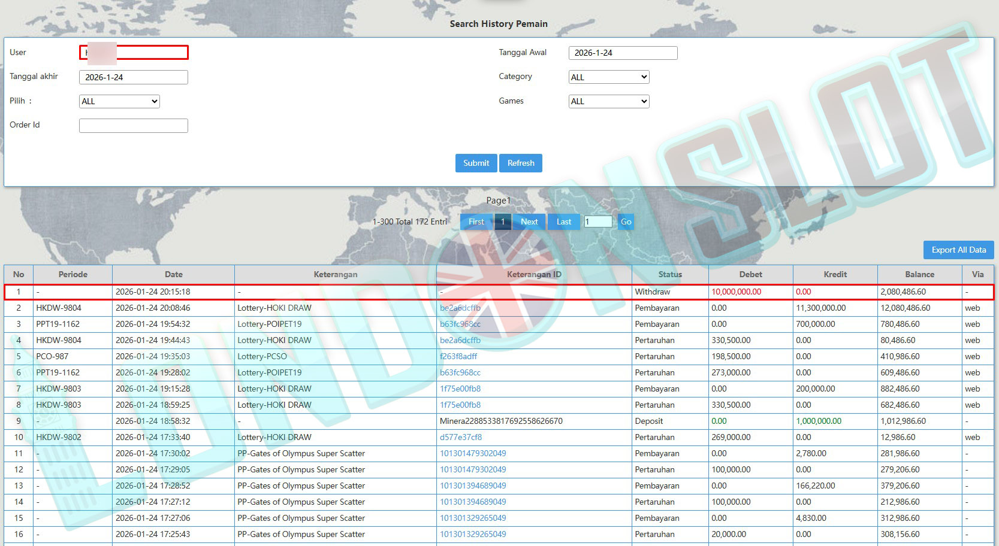This screenshot has height=546, width=999.
Task: Open the Games dropdown
Action: (x=608, y=101)
